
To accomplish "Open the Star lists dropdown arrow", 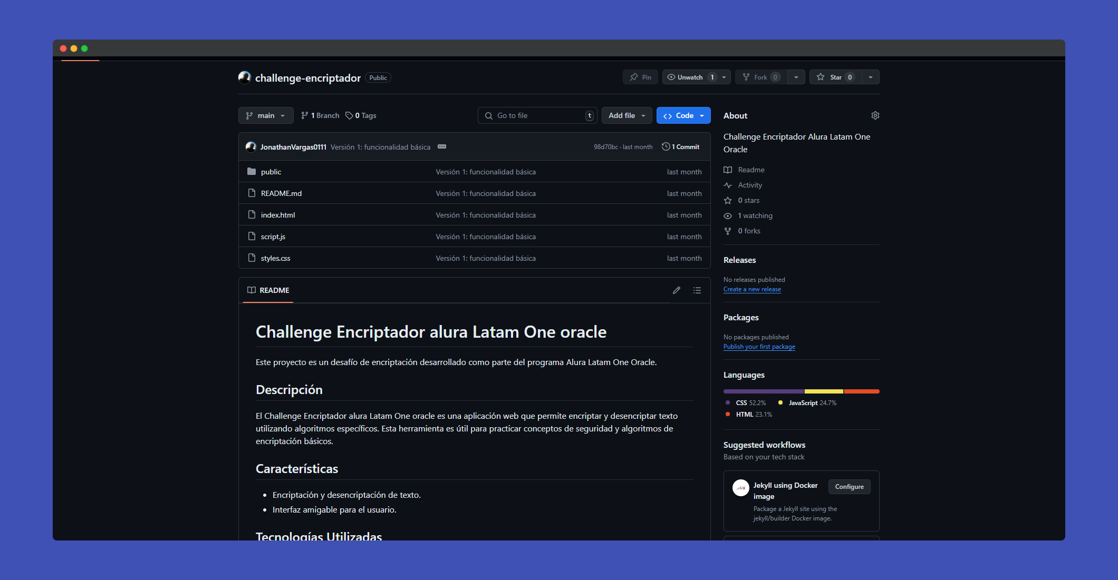I will 871,77.
